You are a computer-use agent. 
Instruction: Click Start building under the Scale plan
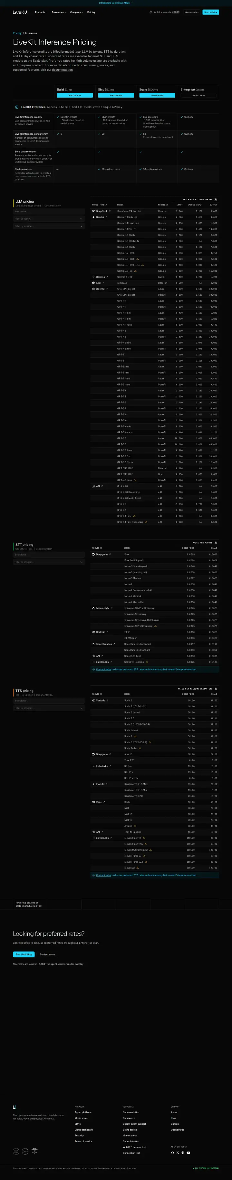click(x=157, y=95)
